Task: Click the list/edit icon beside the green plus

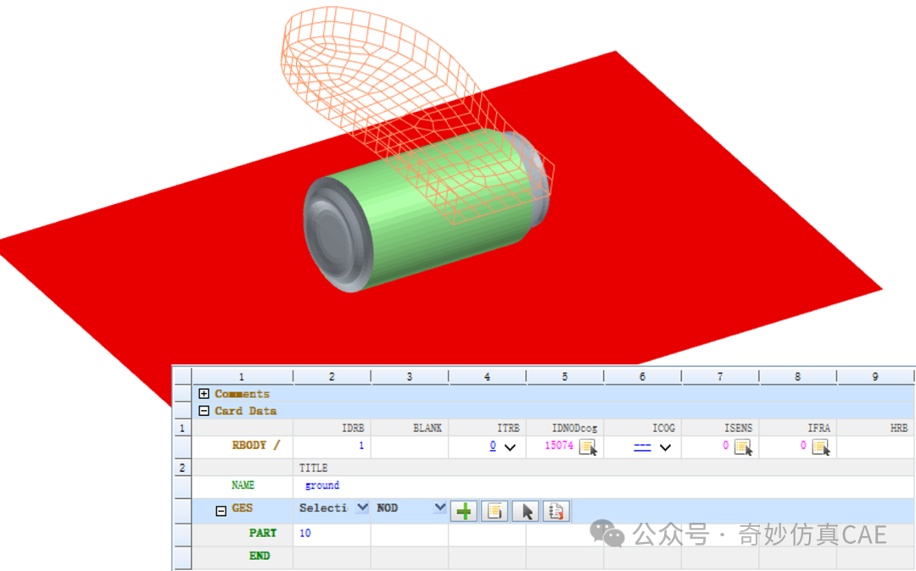Action: (494, 512)
